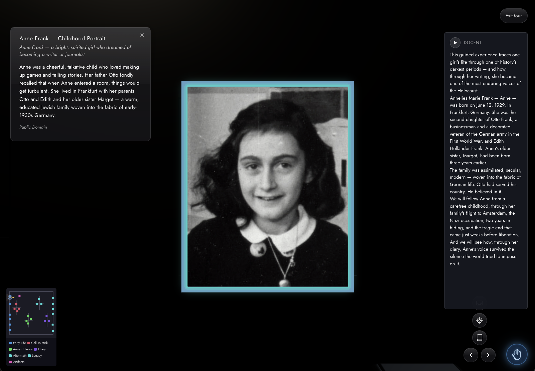Click the purple Diary legend swatch

coord(35,349)
